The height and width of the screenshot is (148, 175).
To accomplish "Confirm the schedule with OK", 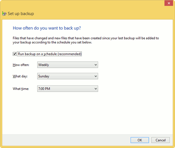I will tap(140, 140).
